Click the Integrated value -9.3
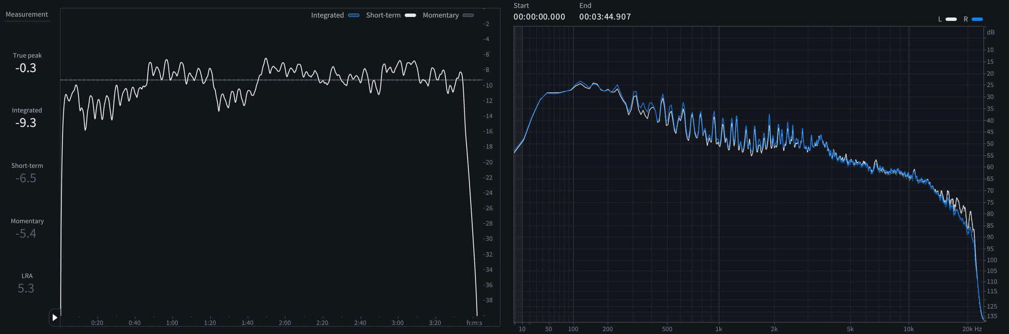1009x334 pixels. pyautogui.click(x=26, y=123)
